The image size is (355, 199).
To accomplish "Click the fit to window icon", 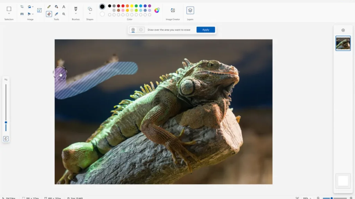I will click(x=297, y=198).
